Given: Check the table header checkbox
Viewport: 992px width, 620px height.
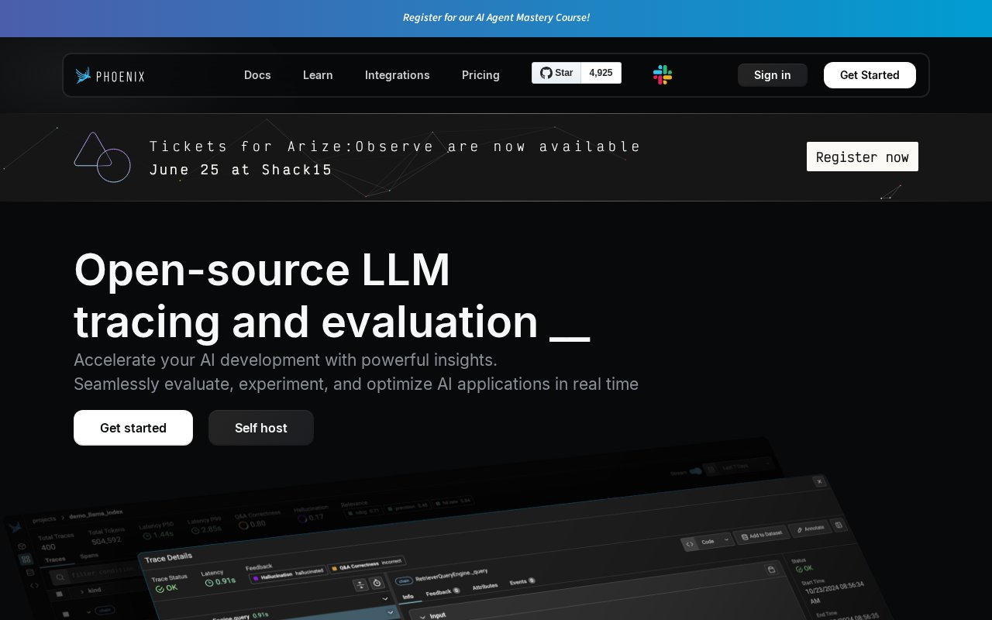Looking at the screenshot, I should click(59, 594).
